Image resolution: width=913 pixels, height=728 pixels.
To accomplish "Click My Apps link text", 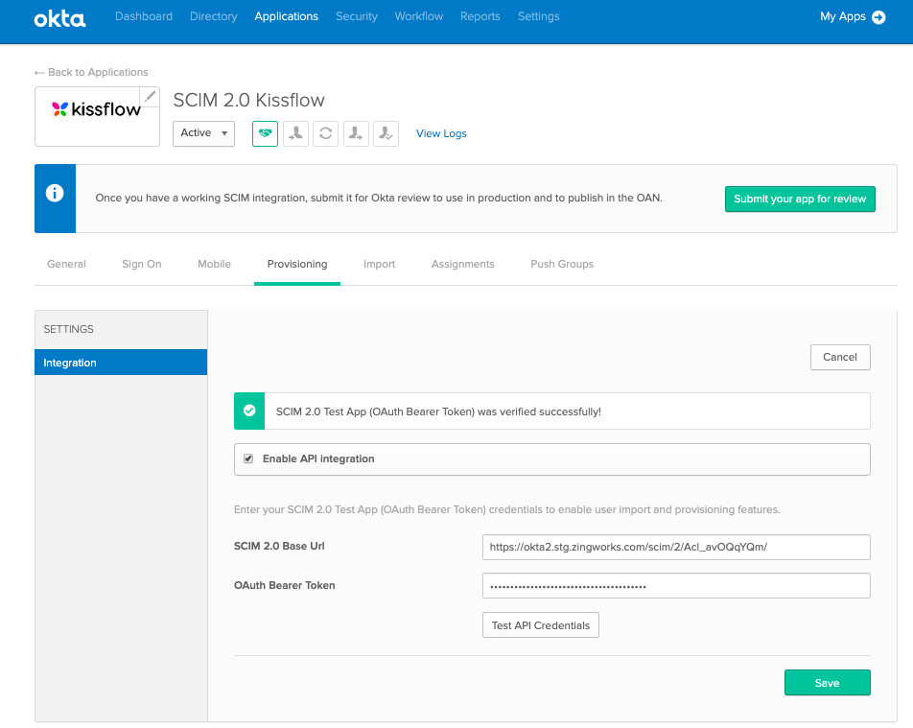I will [843, 17].
